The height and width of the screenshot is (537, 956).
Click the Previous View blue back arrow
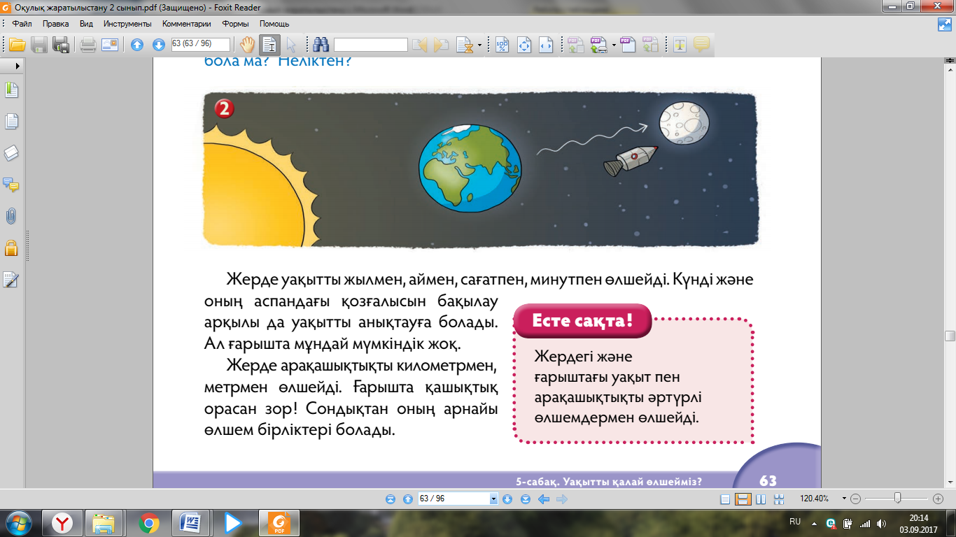click(x=543, y=499)
